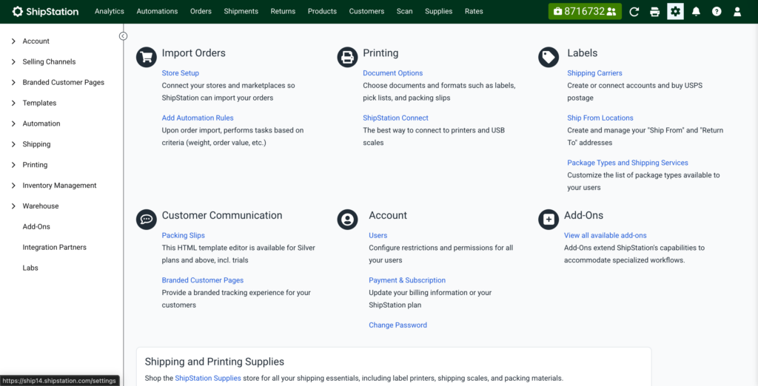
Task: Click the Import Orders cart icon
Action: pyautogui.click(x=147, y=57)
